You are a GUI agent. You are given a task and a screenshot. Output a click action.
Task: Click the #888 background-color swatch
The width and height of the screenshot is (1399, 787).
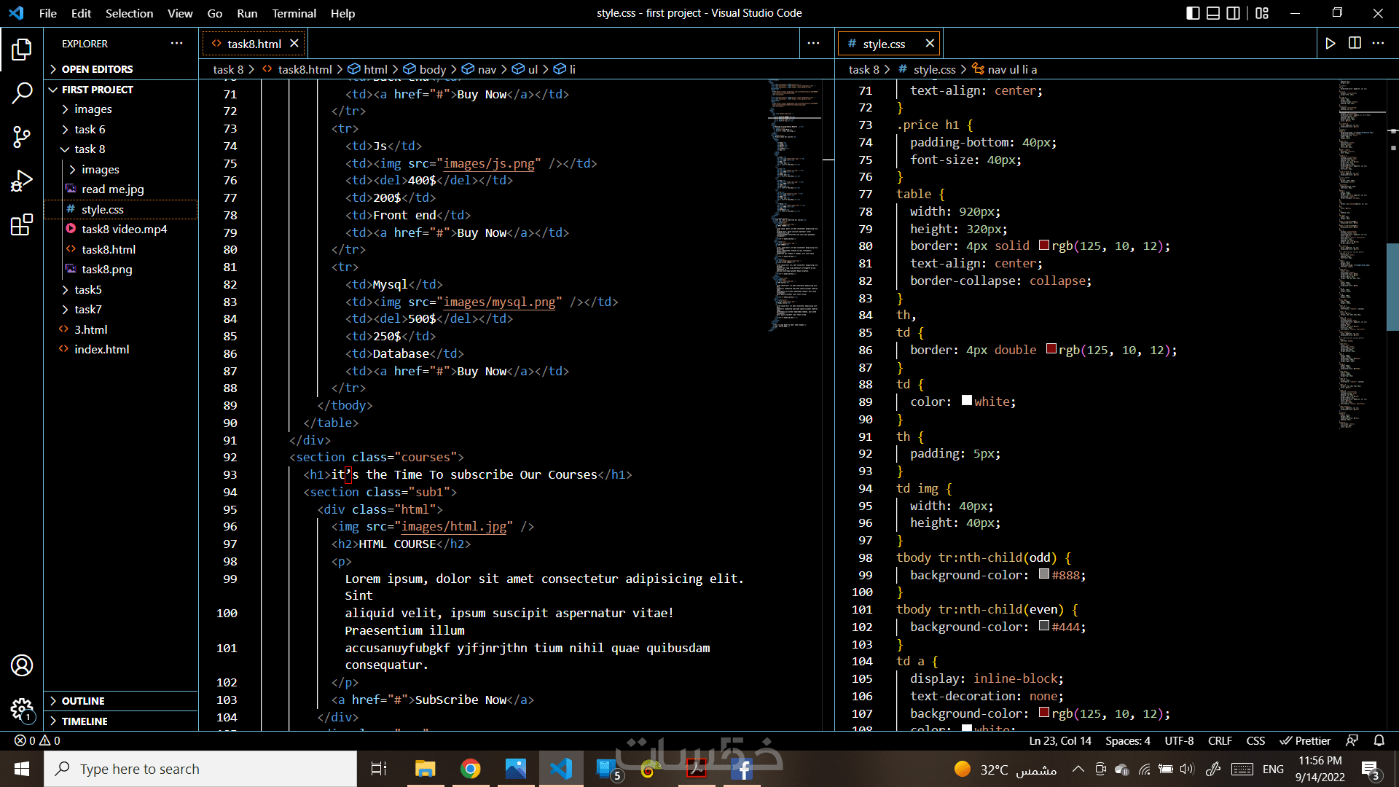pos(1044,574)
